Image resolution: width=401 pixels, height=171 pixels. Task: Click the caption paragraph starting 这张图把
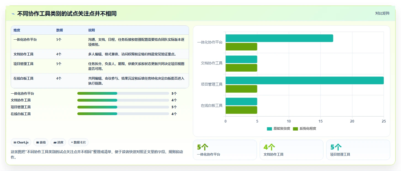97,154
